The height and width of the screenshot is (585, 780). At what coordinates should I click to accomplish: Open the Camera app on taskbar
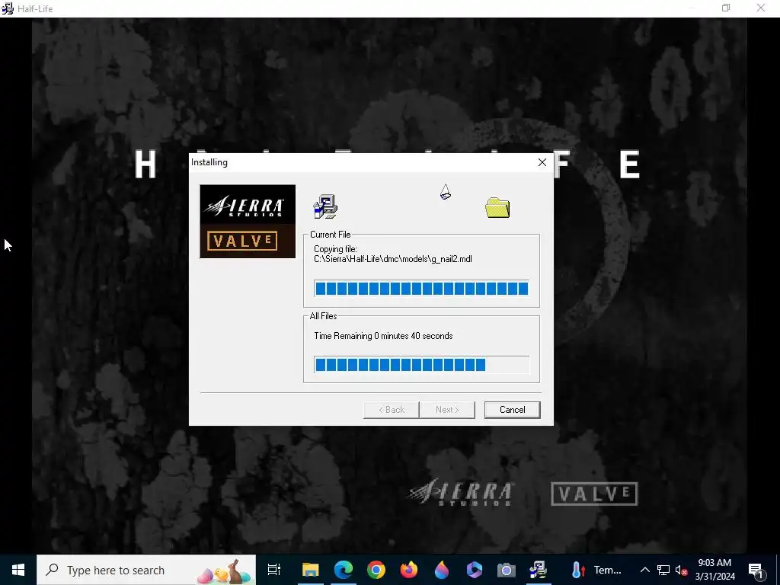pyautogui.click(x=507, y=570)
